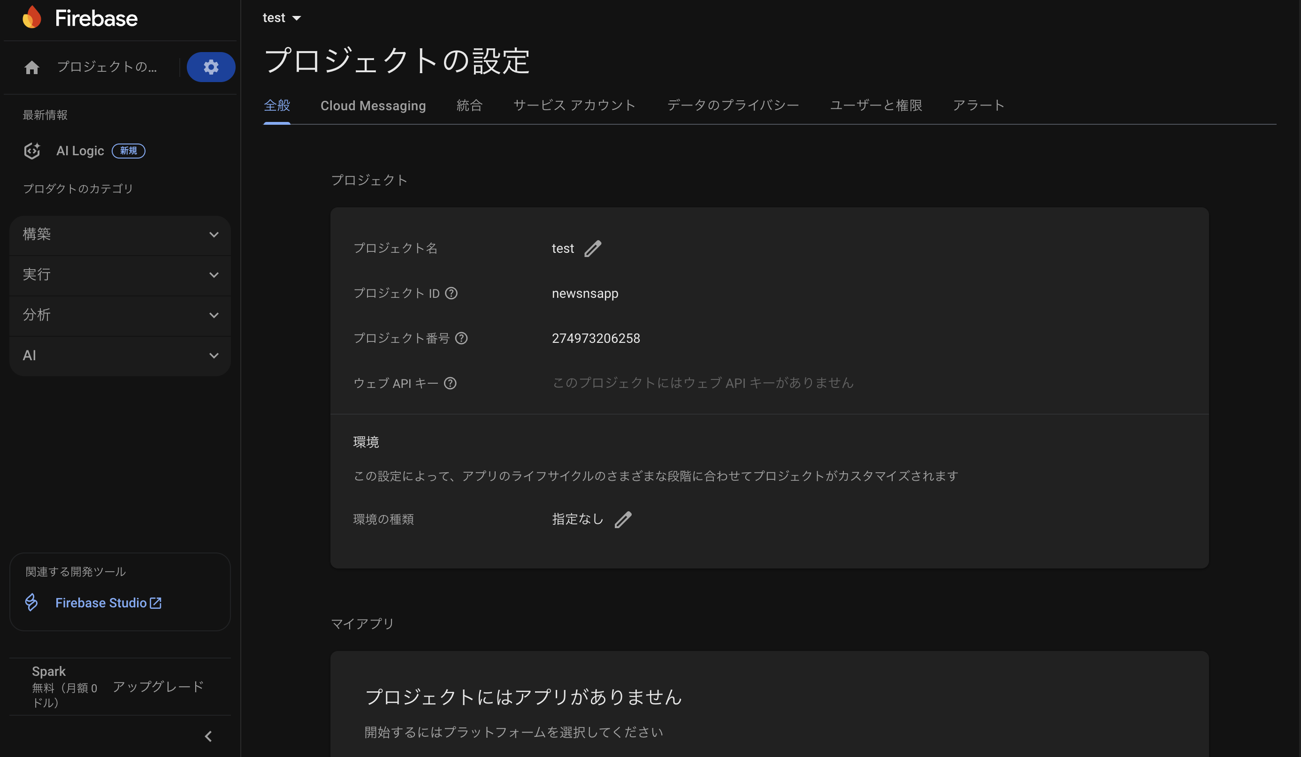Edit 環境の種類 with pencil icon

(623, 520)
